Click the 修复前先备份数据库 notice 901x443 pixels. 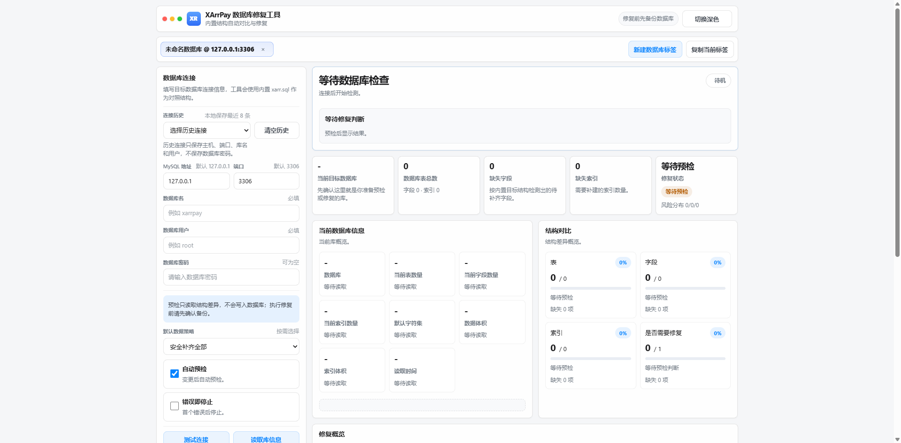[648, 19]
